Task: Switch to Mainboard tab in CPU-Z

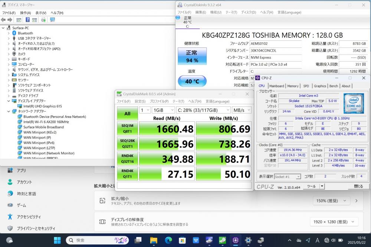Action: tap(277, 86)
